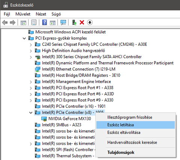The image size is (180, 160).
Task: Click the update driver toolbar icon
Action: (74, 22)
